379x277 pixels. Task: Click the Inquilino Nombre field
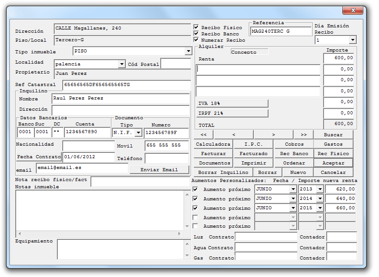pyautogui.click(x=121, y=99)
